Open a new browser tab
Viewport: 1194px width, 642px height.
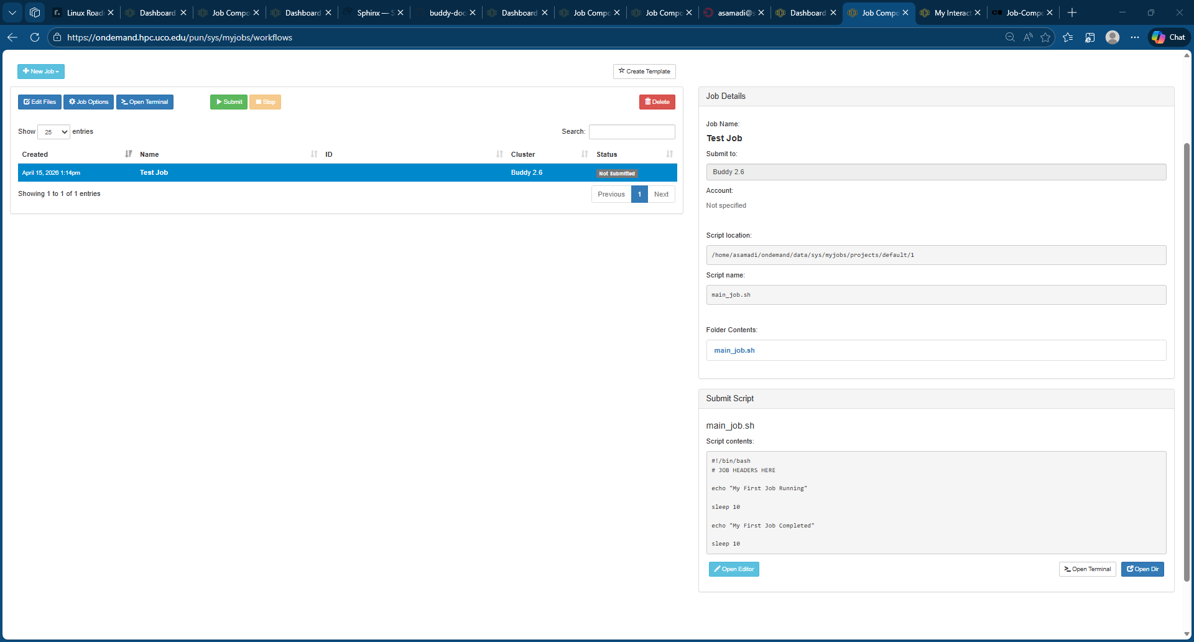tap(1072, 12)
